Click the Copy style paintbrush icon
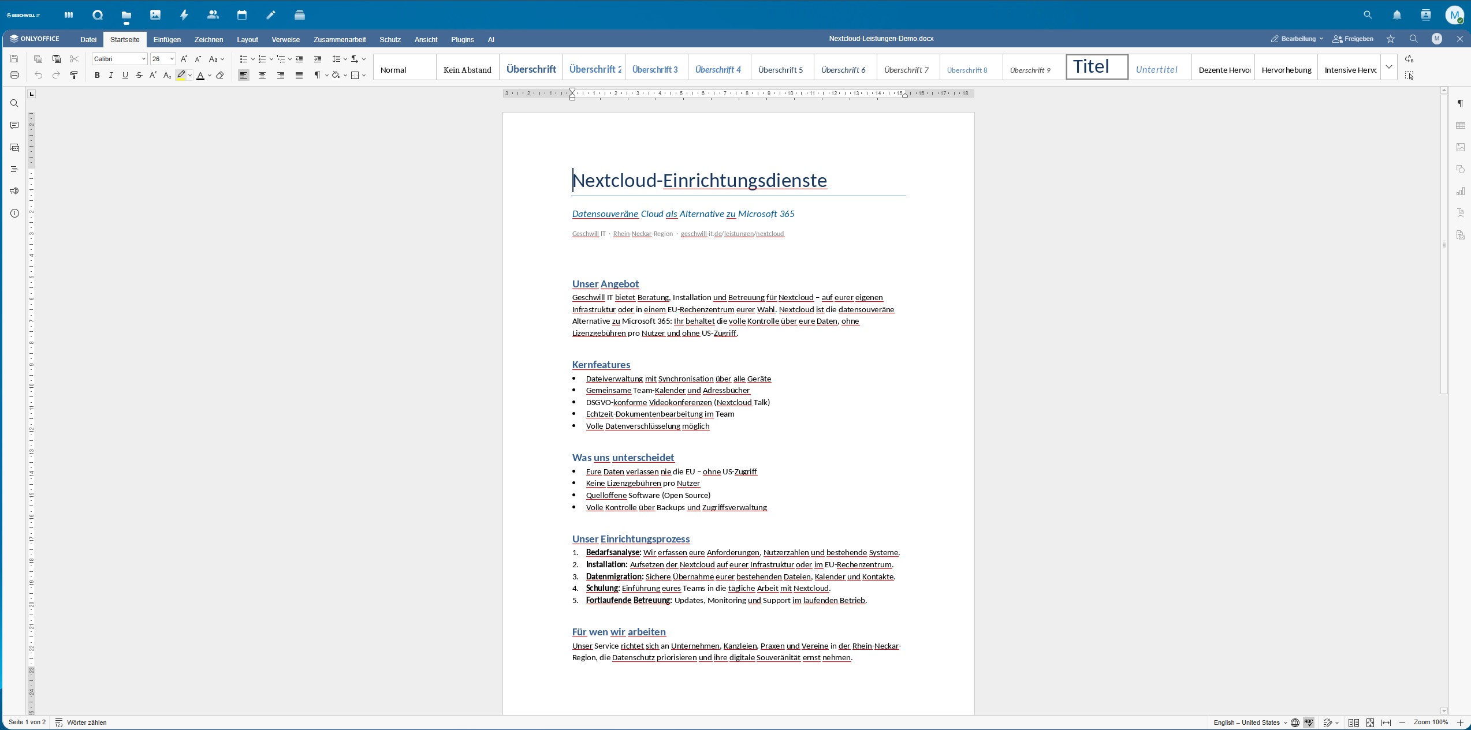The height and width of the screenshot is (730, 1471). pyautogui.click(x=74, y=75)
